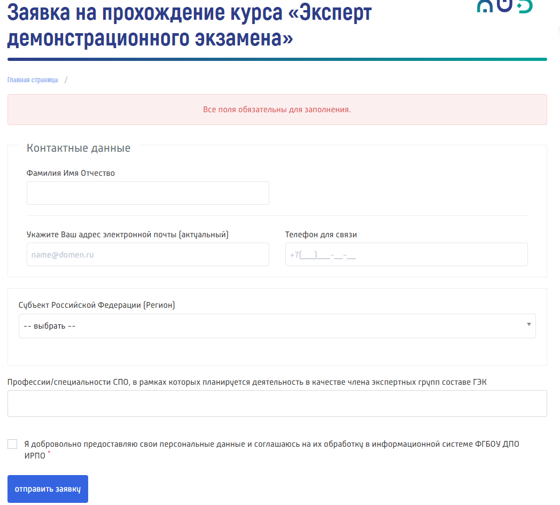Click the 'Контактные данные' section legend
560x505 pixels.
pos(79,148)
